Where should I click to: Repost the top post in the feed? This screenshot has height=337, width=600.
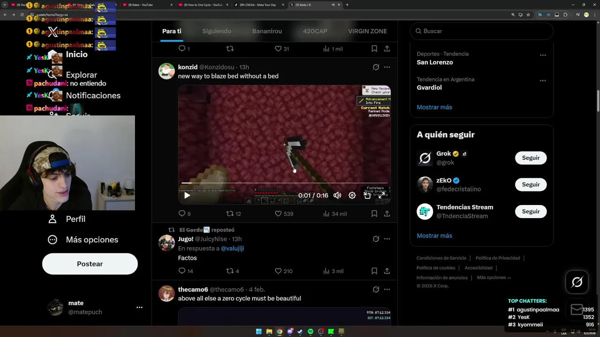point(230,49)
